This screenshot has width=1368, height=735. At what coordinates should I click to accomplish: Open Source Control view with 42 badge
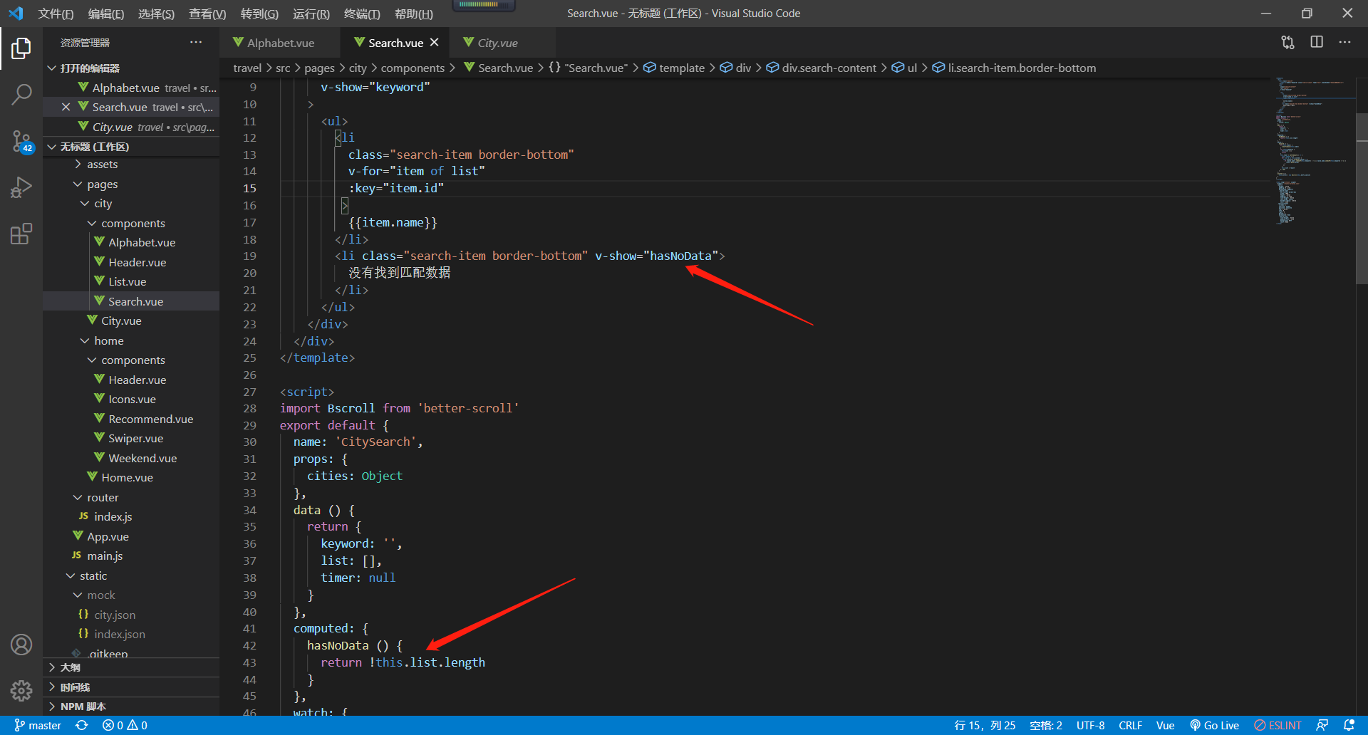coord(21,141)
